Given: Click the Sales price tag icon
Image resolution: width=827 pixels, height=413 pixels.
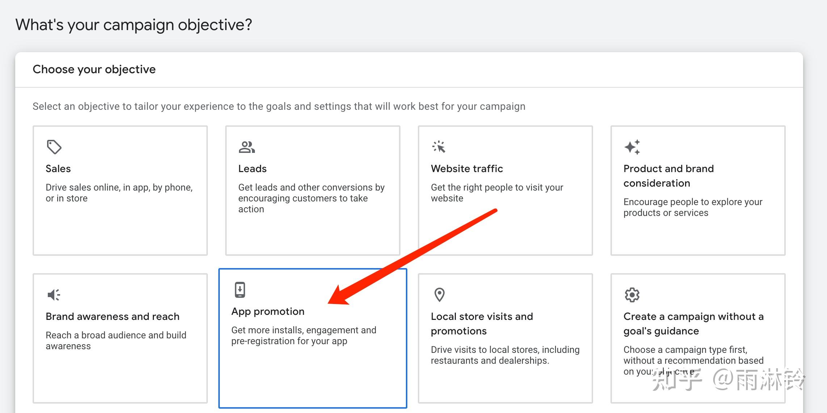Looking at the screenshot, I should point(54,147).
